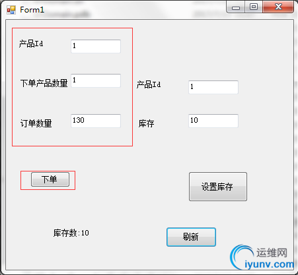The image size is (298, 275).
Task: Click the Form1 window icon
Action: [11, 10]
